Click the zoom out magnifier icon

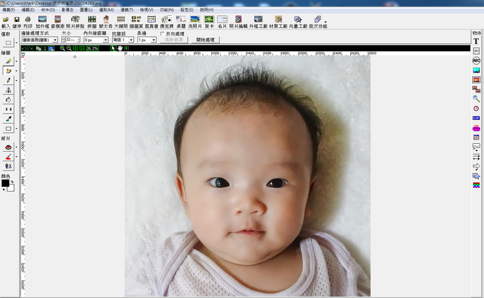tap(69, 49)
